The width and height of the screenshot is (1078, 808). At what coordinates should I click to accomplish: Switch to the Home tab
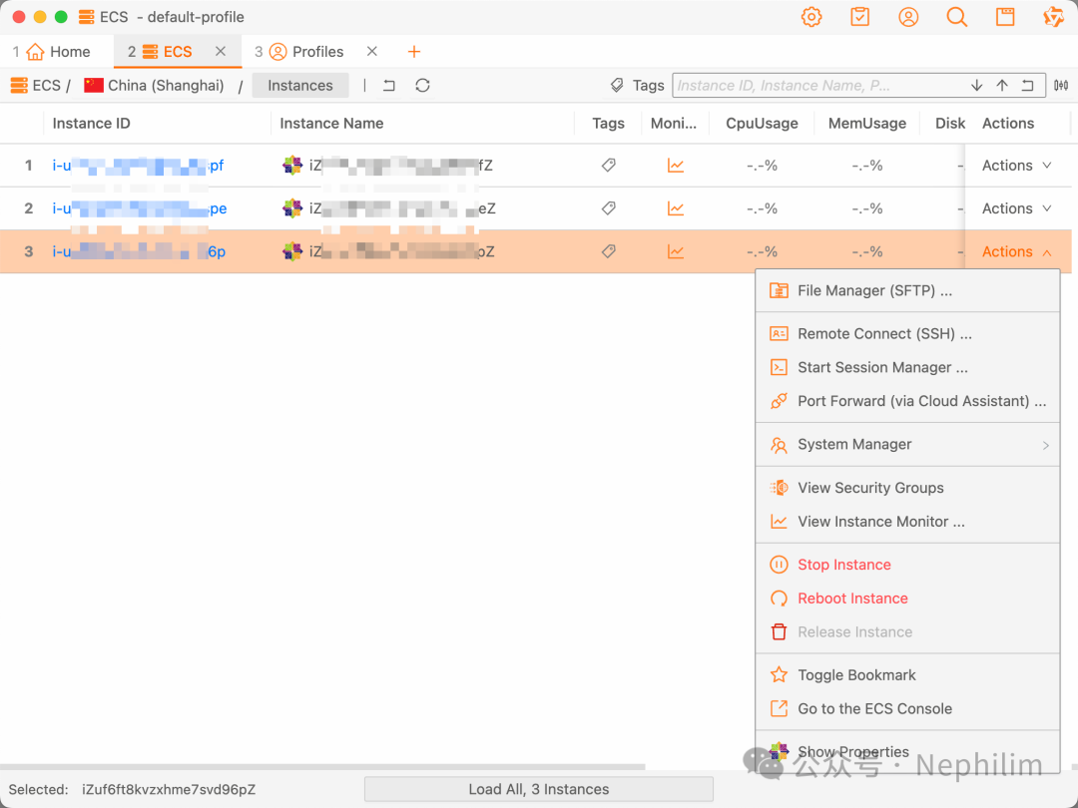click(x=58, y=52)
